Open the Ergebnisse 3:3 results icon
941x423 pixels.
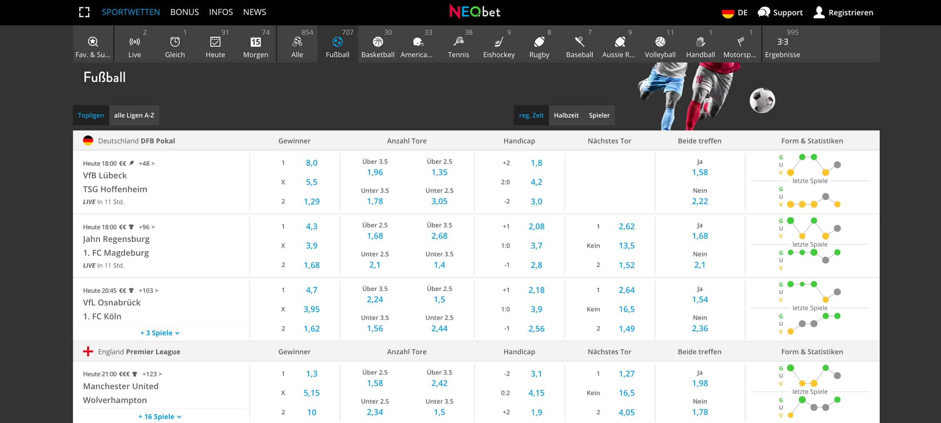(x=783, y=42)
